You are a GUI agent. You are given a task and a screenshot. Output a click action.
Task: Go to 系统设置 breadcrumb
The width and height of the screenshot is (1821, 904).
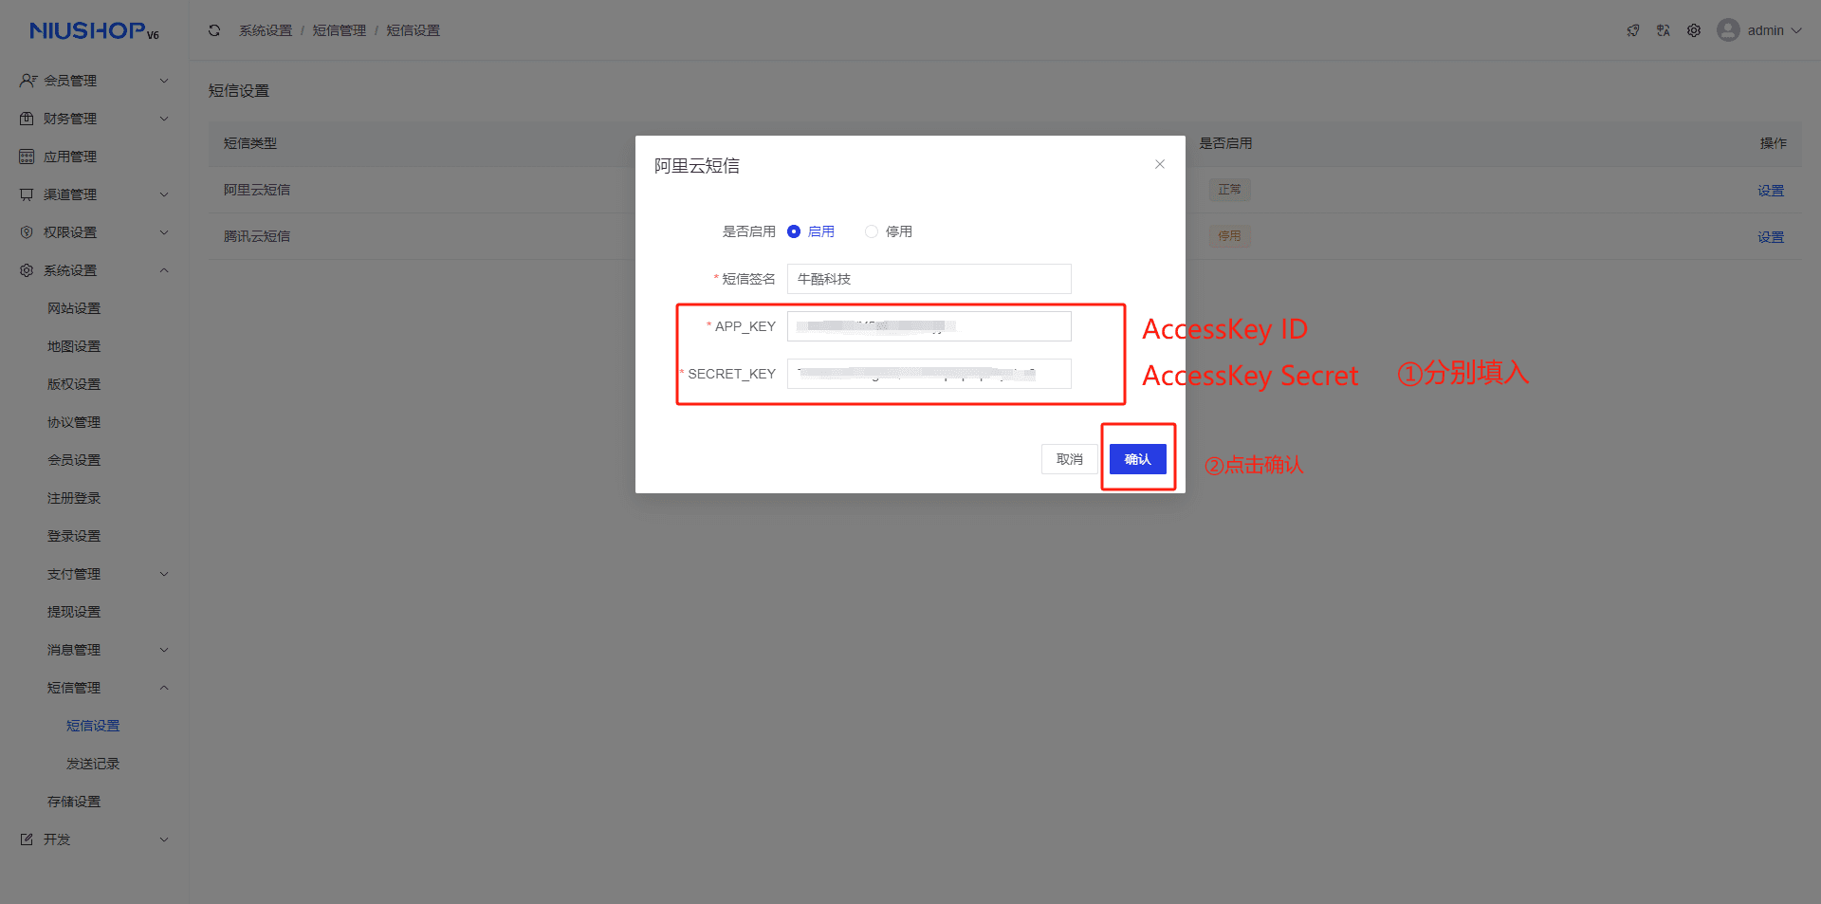click(266, 30)
